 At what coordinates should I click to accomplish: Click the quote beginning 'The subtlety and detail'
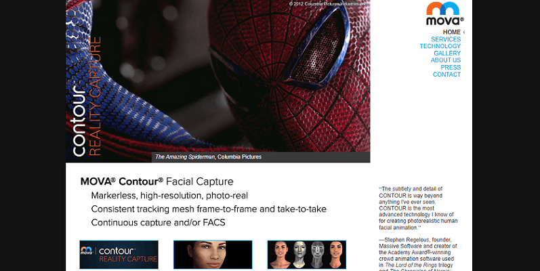click(418, 208)
